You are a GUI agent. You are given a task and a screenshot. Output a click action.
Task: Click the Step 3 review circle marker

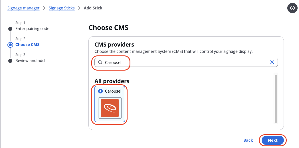(10, 61)
